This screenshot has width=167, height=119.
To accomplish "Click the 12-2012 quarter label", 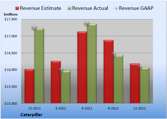I will [x=139, y=108].
